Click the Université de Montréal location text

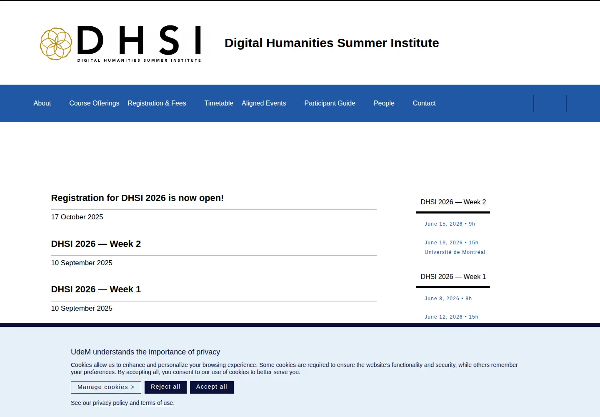[455, 252]
